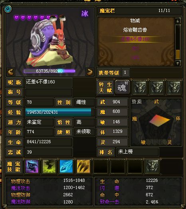Click the 资质 aptitude pentagon chart
Image resolution: width=186 pixels, height=209 pixels.
156,122
